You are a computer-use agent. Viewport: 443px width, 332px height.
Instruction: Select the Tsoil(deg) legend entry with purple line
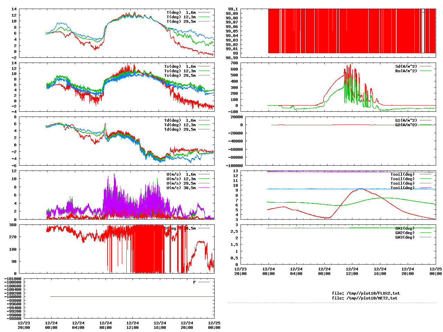point(403,188)
